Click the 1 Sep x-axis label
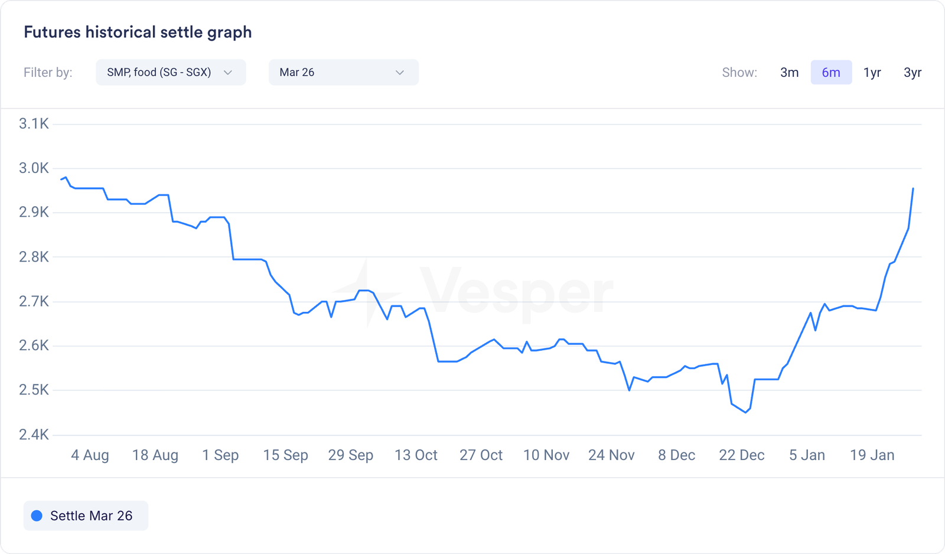 (x=220, y=455)
